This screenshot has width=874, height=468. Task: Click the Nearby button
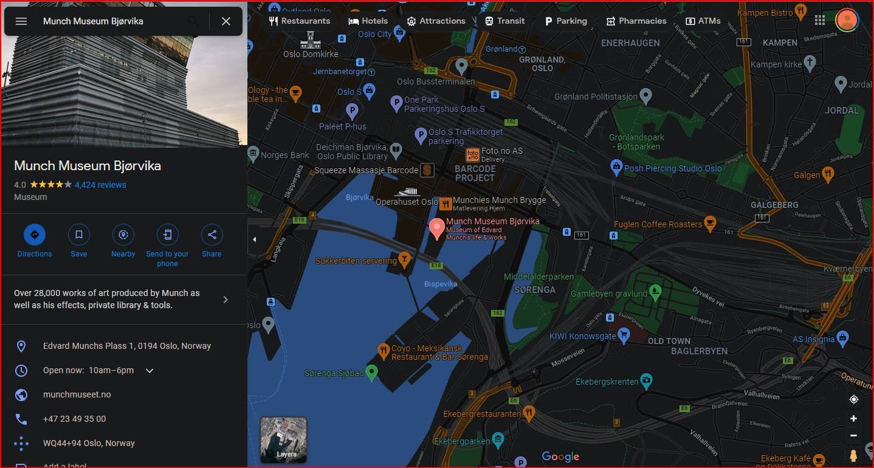coord(123,235)
